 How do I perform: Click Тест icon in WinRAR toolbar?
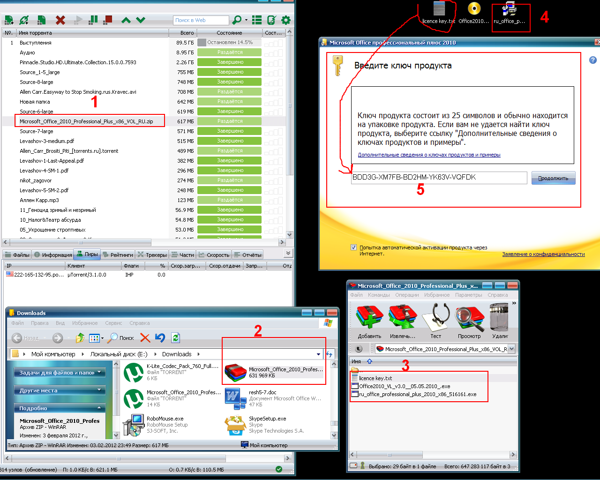click(x=436, y=322)
